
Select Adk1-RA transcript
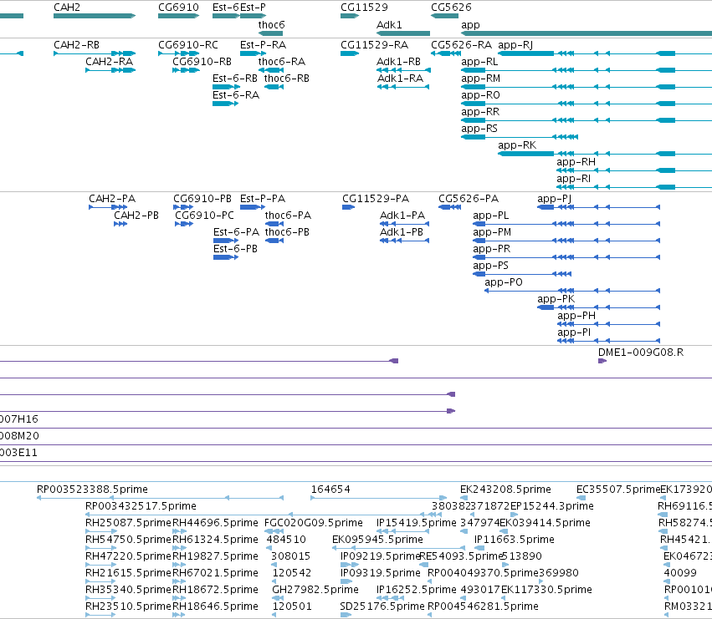pos(403,87)
